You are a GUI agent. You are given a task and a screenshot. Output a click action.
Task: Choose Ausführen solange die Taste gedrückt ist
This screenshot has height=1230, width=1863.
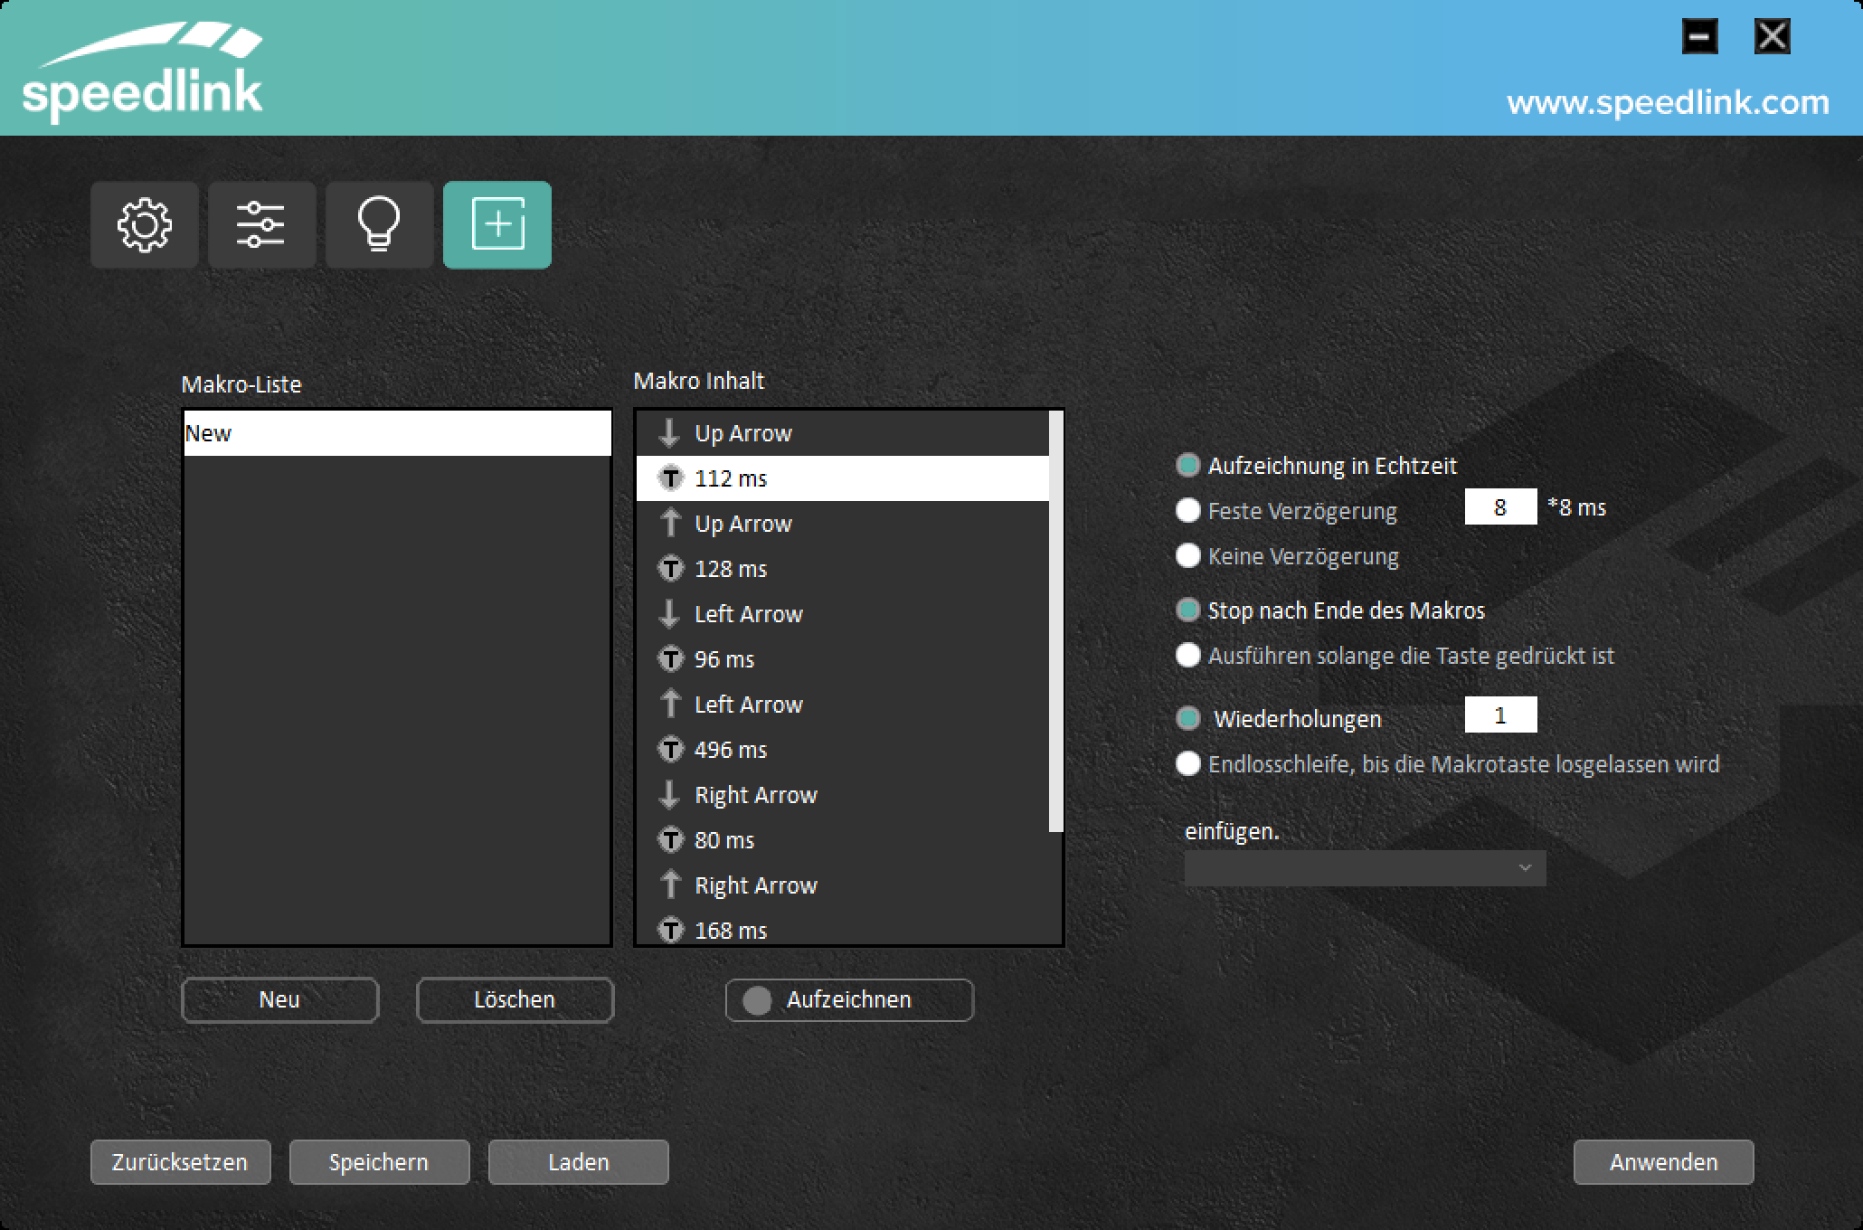point(1188,656)
